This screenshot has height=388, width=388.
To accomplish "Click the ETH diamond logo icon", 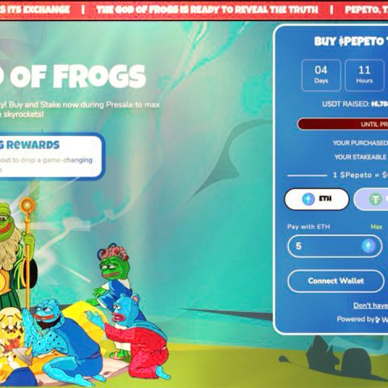I will pyautogui.click(x=309, y=199).
